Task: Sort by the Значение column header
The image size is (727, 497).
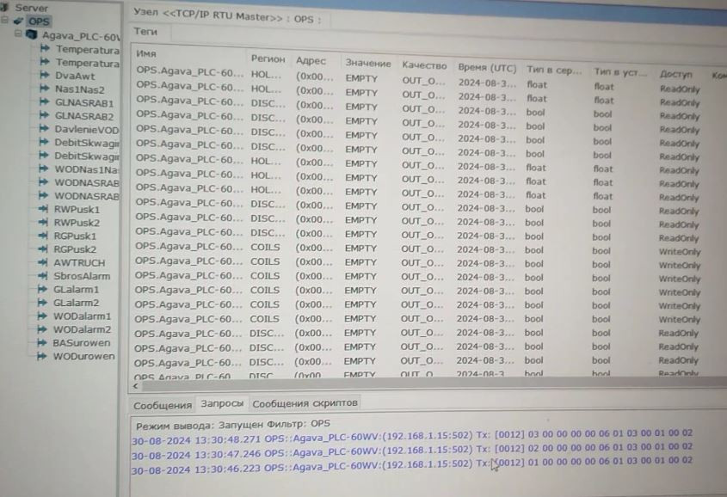Action: (367, 64)
